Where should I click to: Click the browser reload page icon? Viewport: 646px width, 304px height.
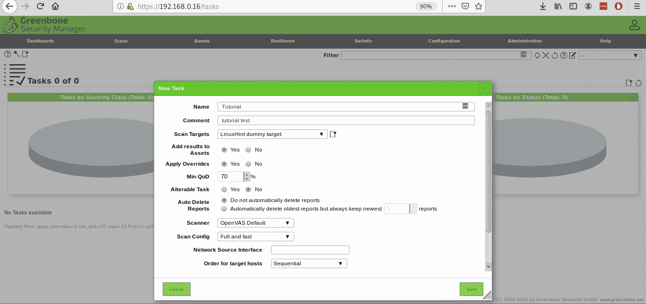coord(40,7)
